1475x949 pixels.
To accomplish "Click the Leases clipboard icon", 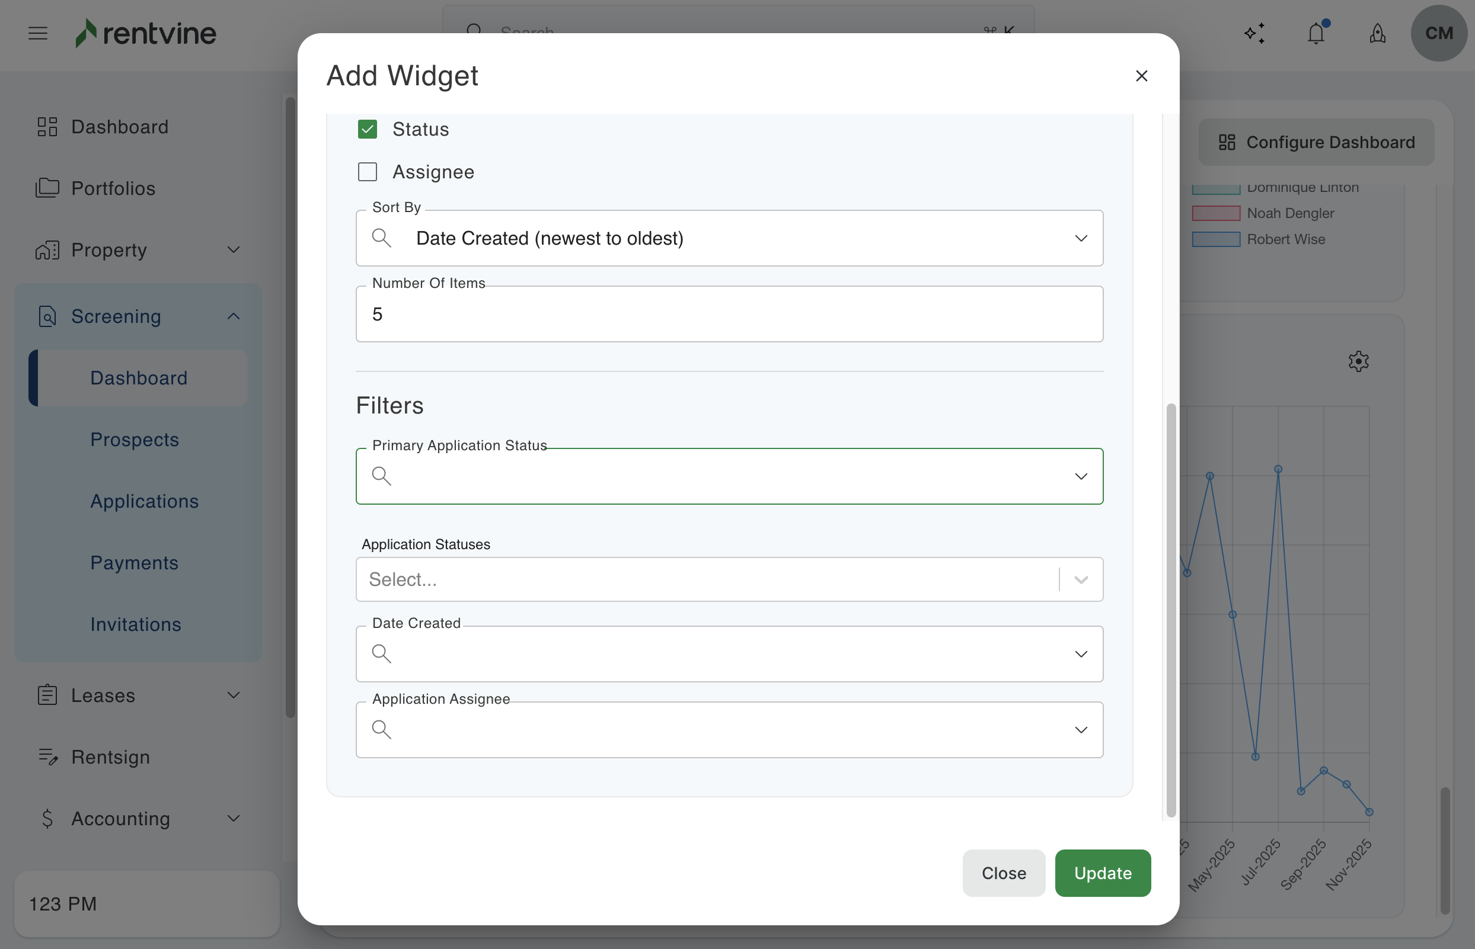I will (x=47, y=694).
